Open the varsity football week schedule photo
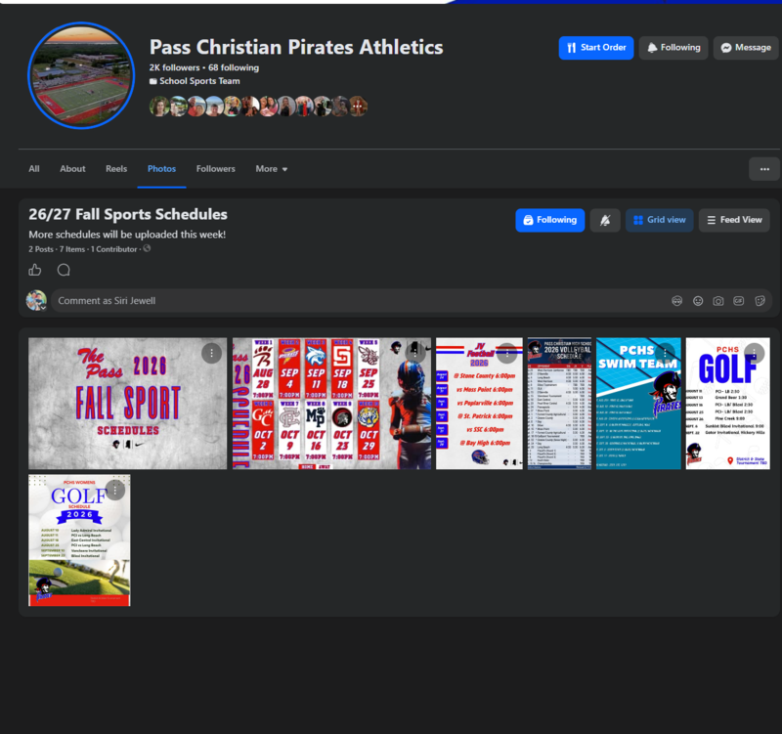Image resolution: width=782 pixels, height=734 pixels. point(331,404)
